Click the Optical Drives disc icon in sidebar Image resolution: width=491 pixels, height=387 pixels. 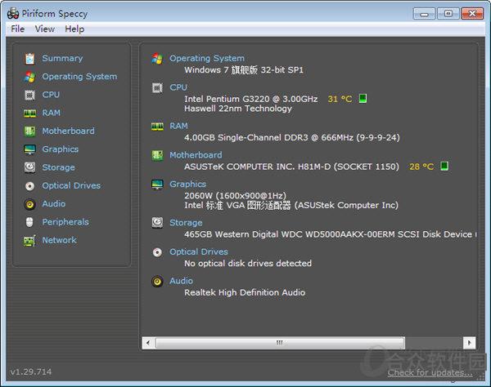(x=29, y=186)
